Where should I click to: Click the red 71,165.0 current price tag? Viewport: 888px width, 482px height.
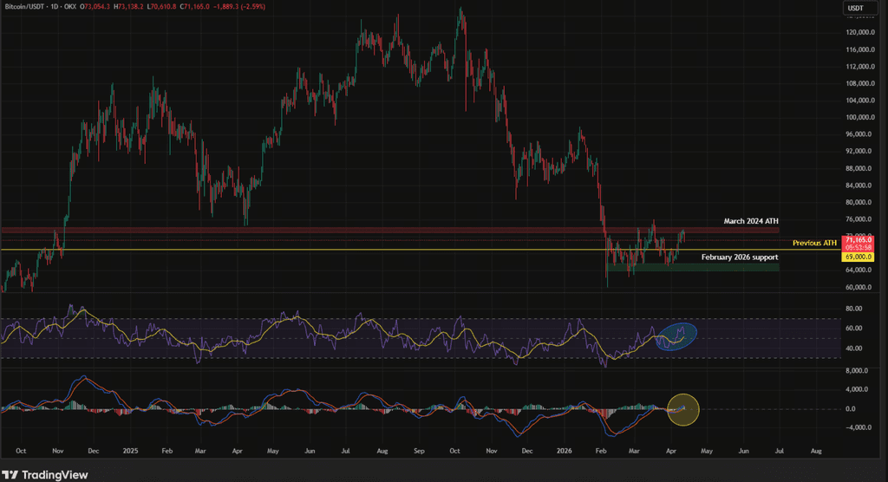point(859,244)
